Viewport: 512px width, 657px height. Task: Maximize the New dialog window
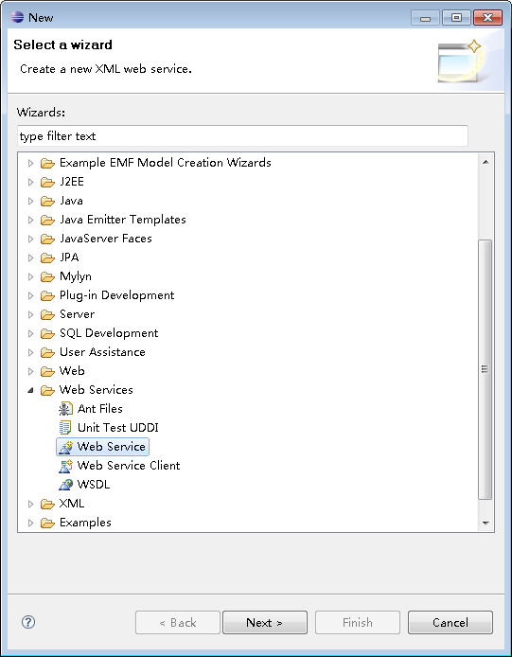456,18
